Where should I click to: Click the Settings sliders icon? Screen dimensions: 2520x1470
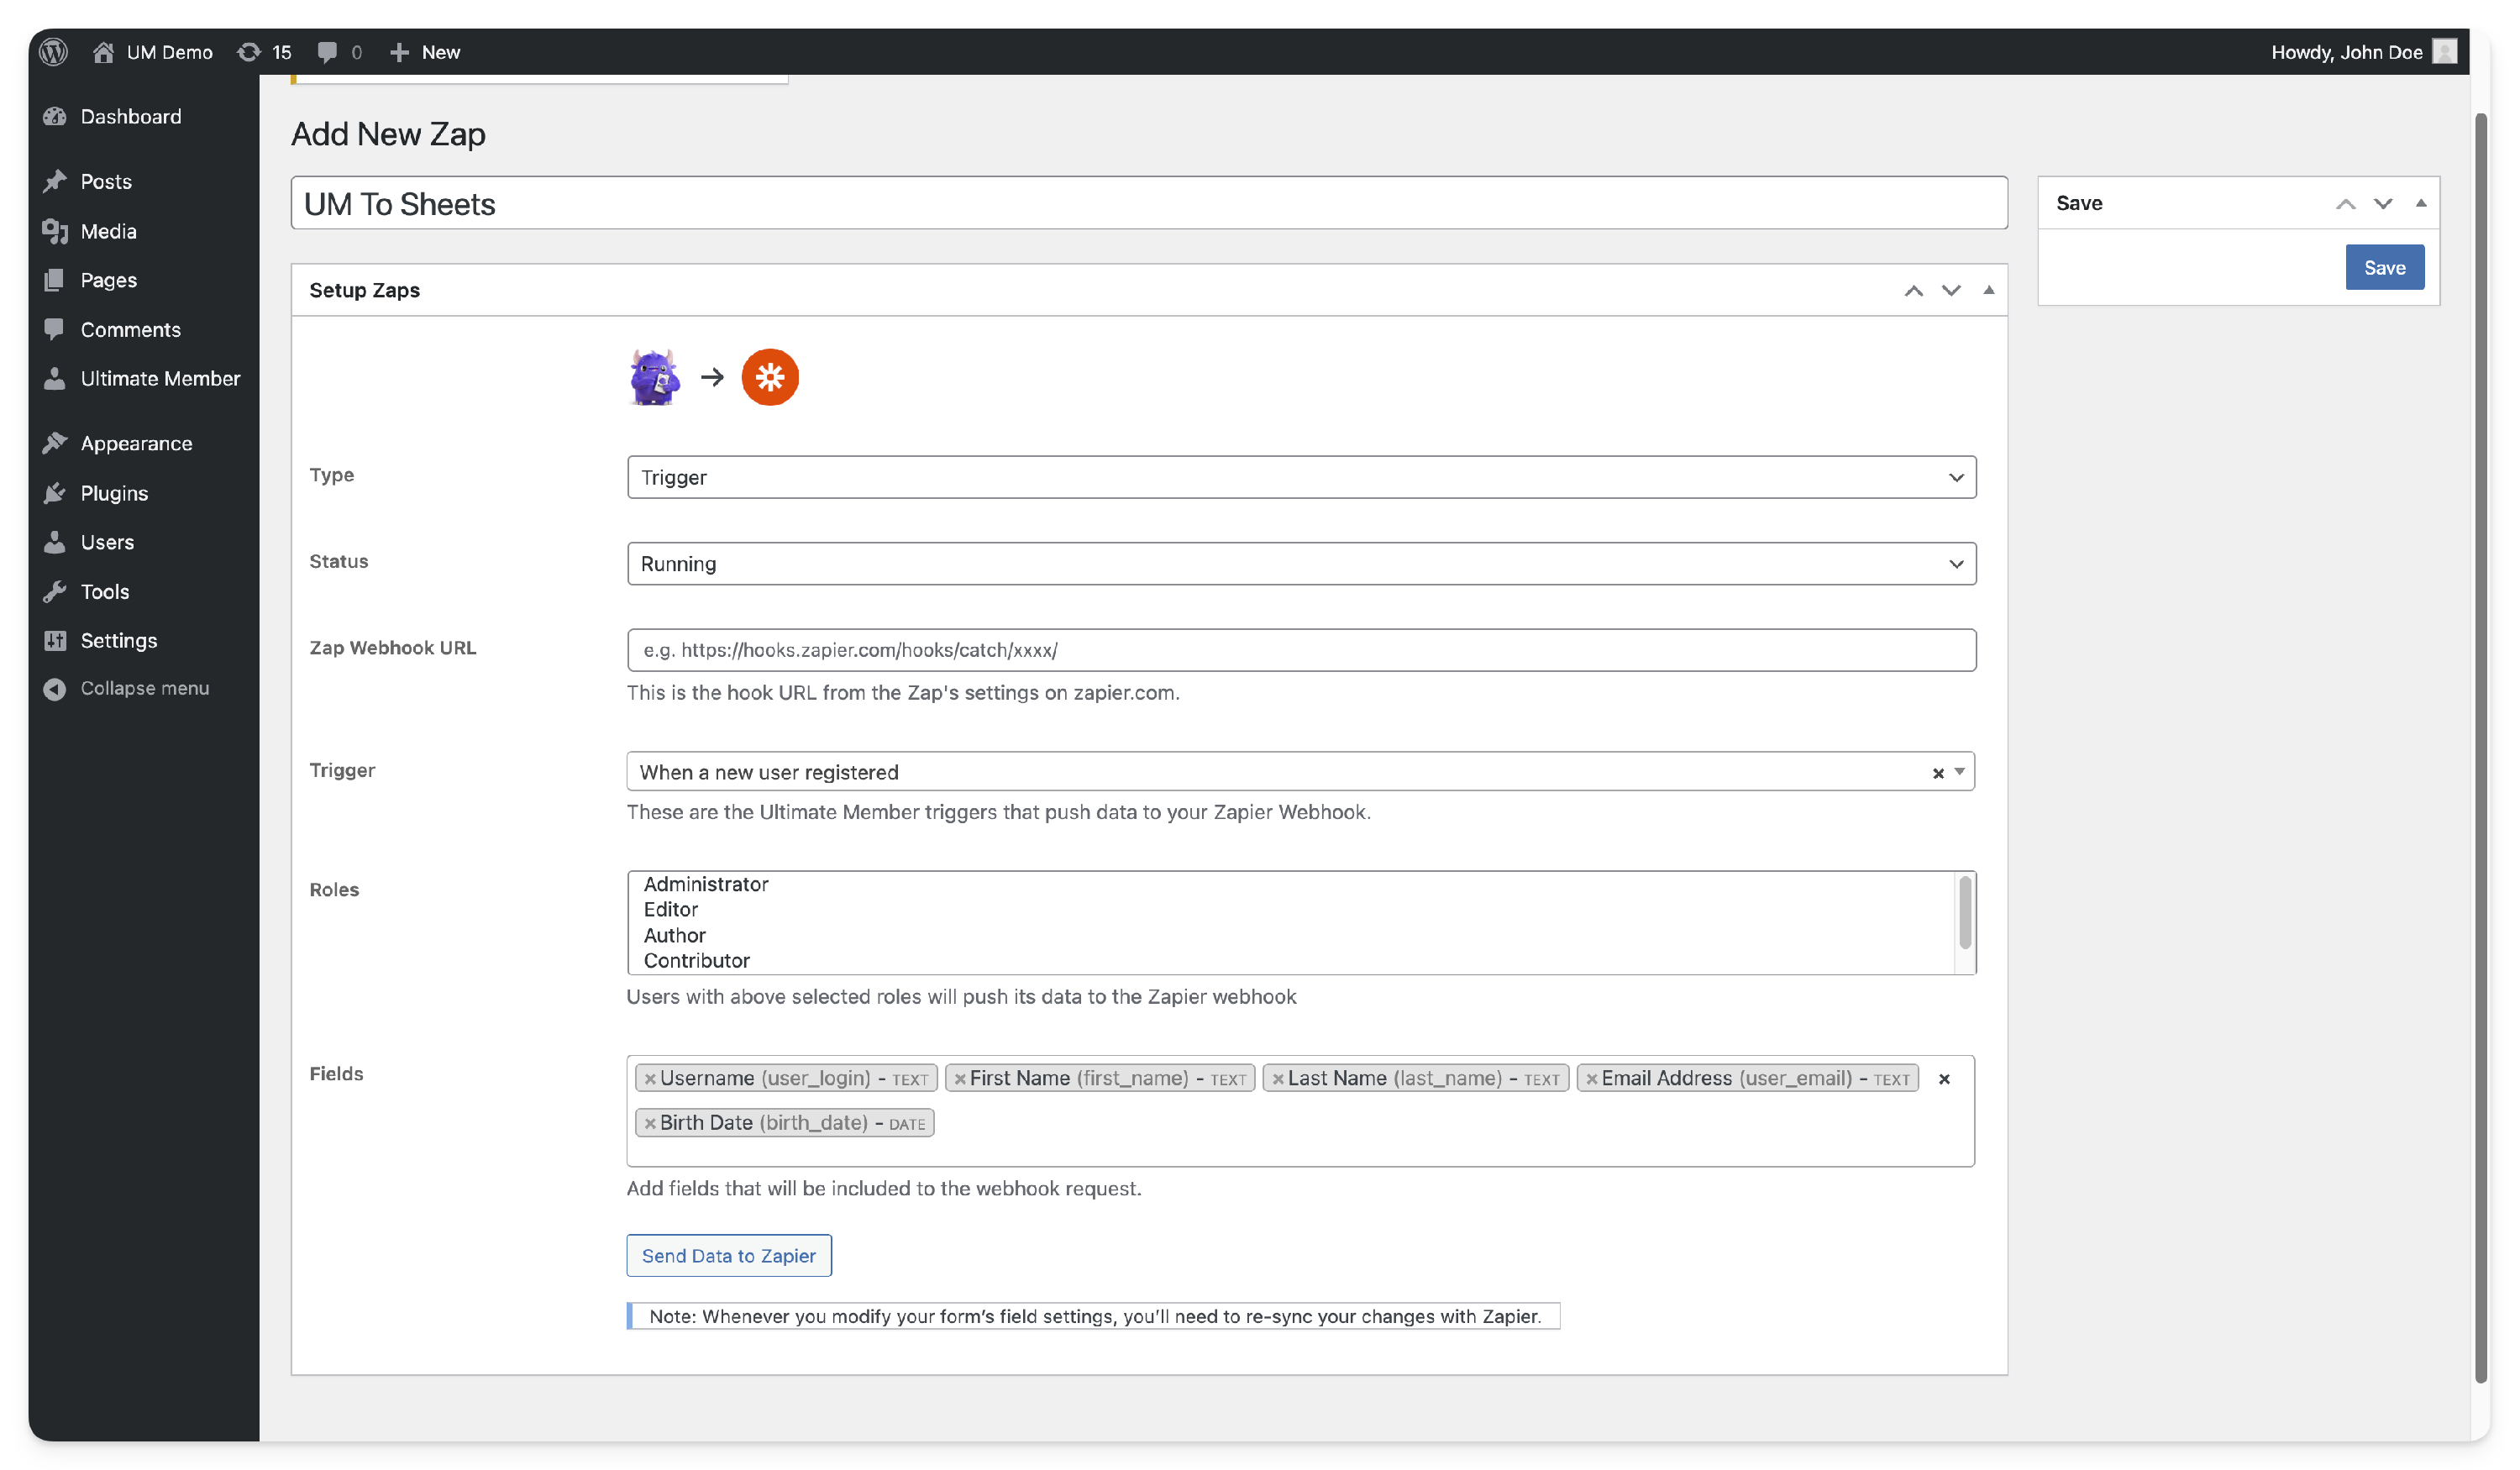(x=55, y=640)
